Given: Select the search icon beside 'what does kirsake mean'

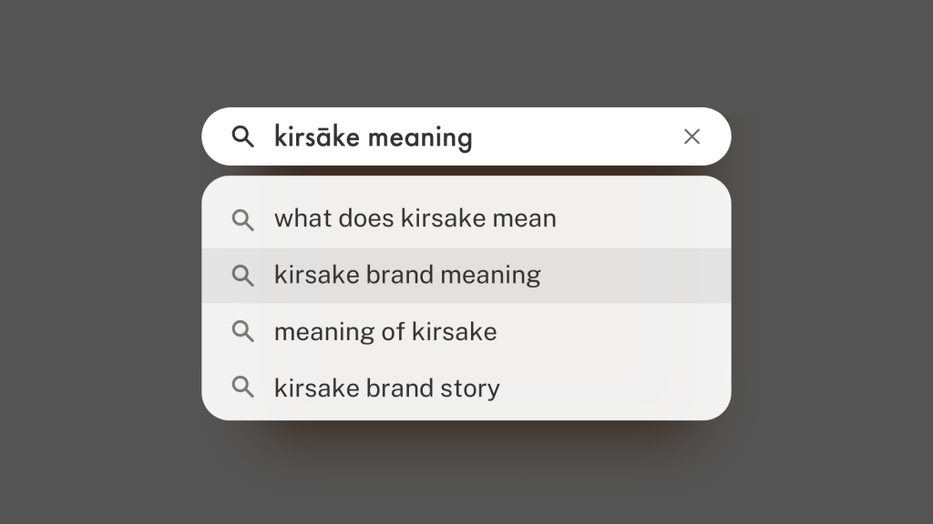Looking at the screenshot, I should pos(243,218).
